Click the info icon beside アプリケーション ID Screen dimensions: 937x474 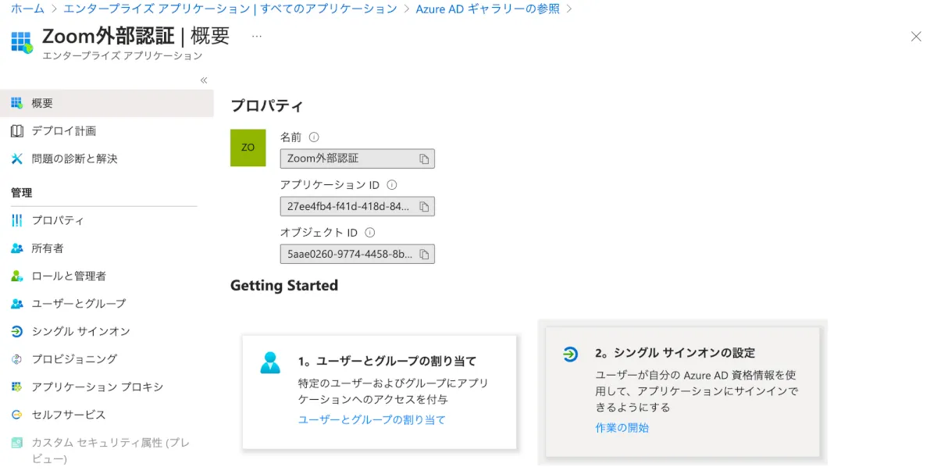pos(392,185)
